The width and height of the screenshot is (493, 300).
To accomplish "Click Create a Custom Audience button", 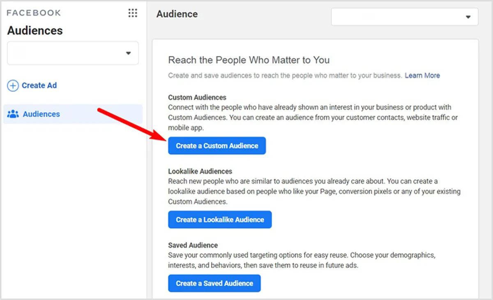I will pyautogui.click(x=217, y=146).
